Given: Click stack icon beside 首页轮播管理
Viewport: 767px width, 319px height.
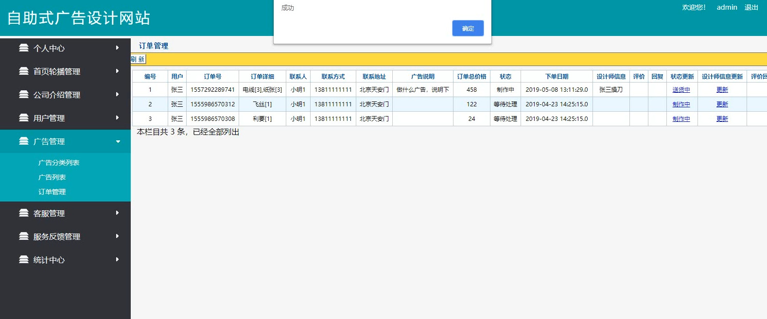Looking at the screenshot, I should pyautogui.click(x=23, y=71).
